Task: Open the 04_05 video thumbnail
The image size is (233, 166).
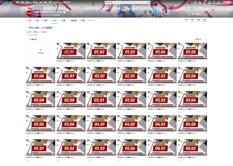Action: (x=192, y=123)
